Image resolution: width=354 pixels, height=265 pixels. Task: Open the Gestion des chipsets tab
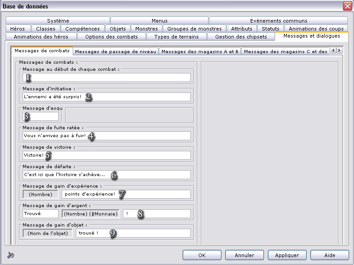241,37
